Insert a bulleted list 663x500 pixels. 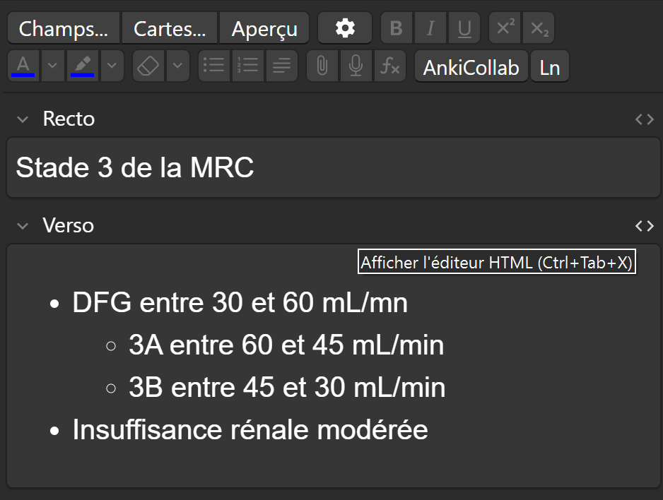213,66
